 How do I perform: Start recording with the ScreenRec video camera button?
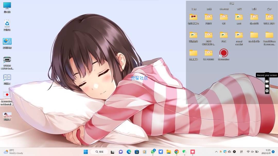[267, 81]
